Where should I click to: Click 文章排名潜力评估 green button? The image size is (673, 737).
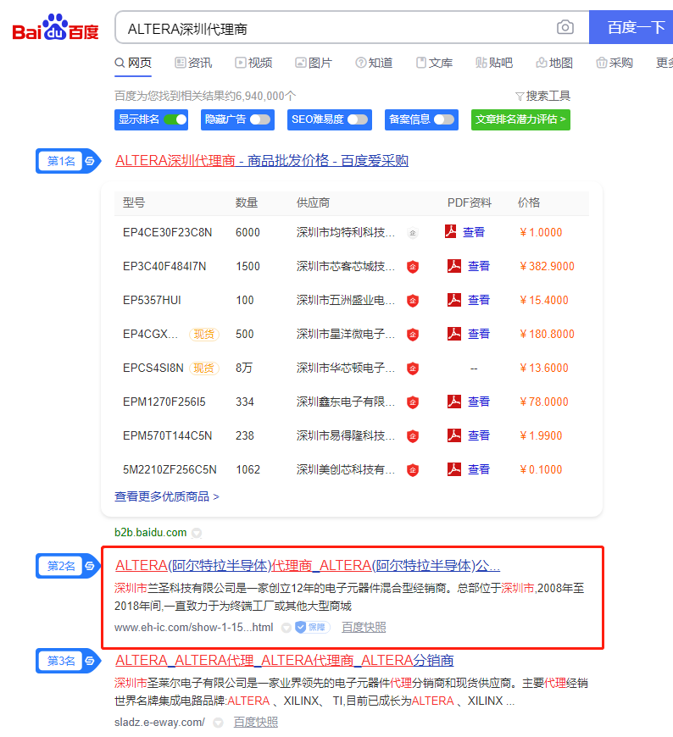pyautogui.click(x=520, y=119)
